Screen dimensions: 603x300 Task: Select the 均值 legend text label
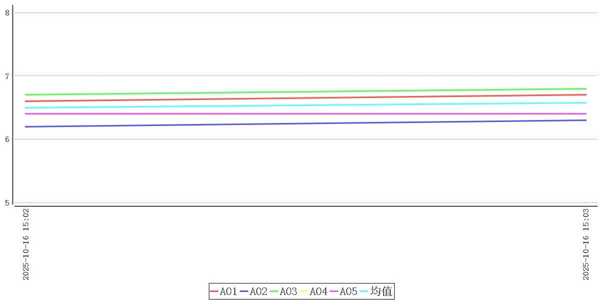tap(381, 291)
